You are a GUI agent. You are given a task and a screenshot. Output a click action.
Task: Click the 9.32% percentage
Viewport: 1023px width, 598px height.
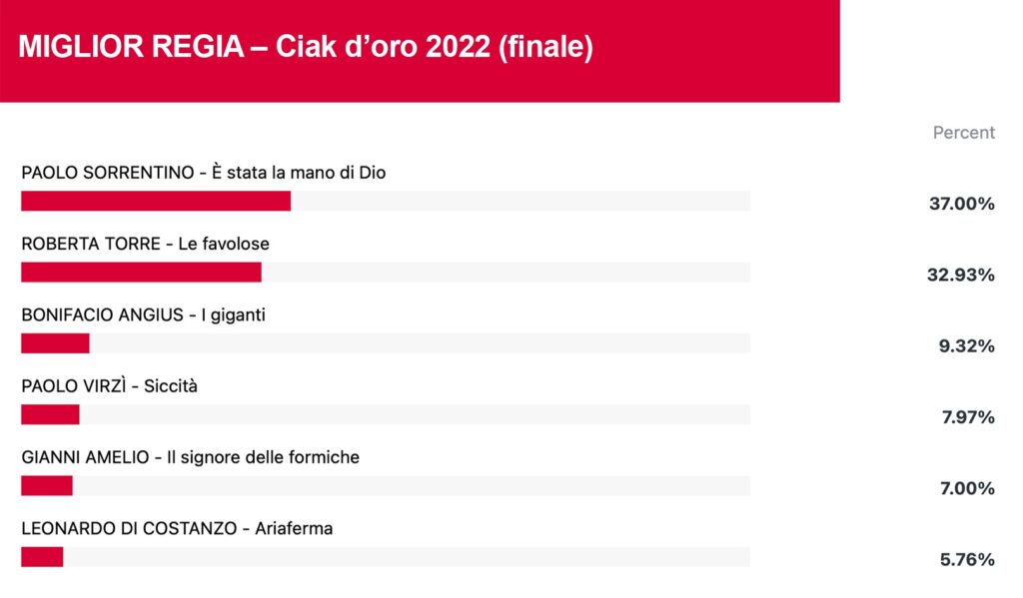(966, 345)
